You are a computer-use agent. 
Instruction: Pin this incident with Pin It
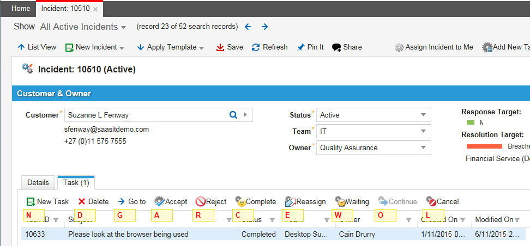tap(310, 47)
